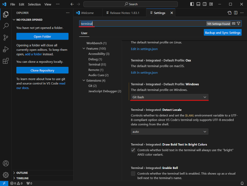Click the remote window indicator in status bar

4,183
